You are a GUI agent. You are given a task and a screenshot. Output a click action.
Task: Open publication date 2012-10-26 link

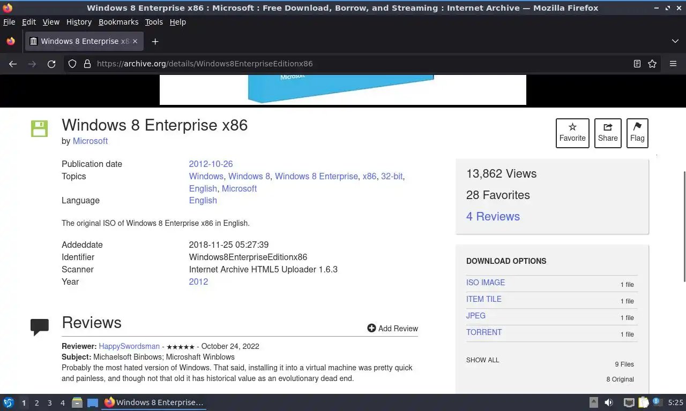tap(211, 164)
